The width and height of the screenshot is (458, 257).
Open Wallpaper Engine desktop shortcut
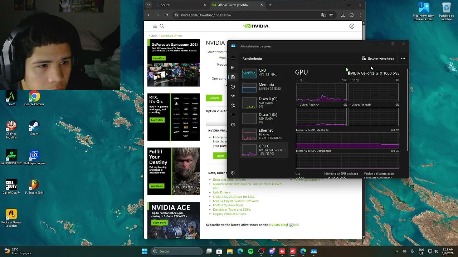34,158
